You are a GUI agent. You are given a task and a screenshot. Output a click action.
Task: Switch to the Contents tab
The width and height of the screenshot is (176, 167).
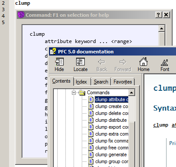pos(61,81)
